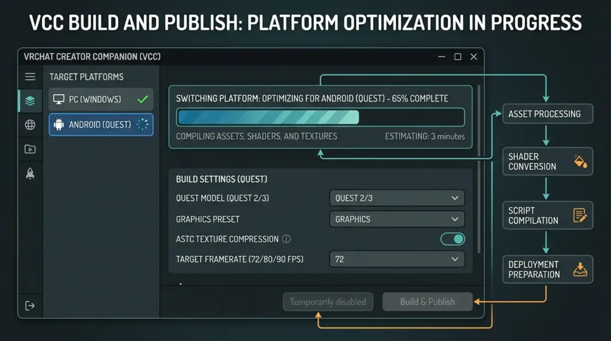Open the Target Framerate dropdown showing 72
611x341 pixels.
[397, 259]
